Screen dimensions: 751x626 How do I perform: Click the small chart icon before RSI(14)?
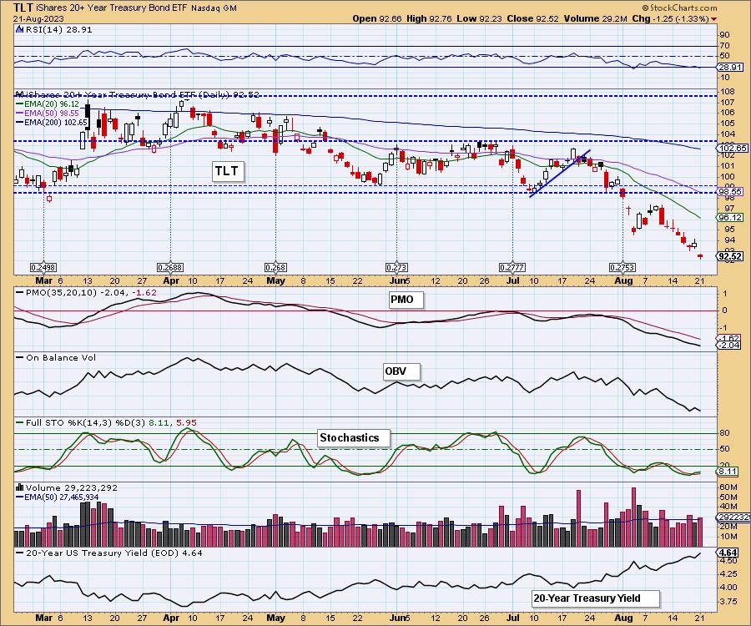[19, 30]
